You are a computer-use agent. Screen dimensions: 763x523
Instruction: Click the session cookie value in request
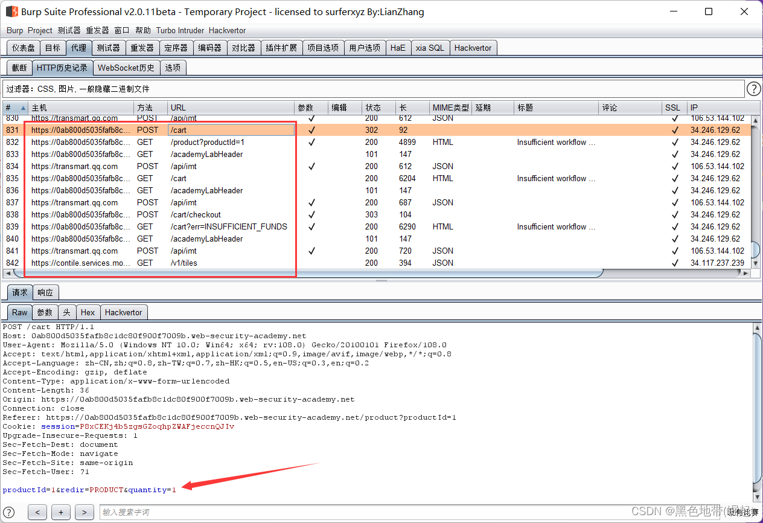(157, 426)
